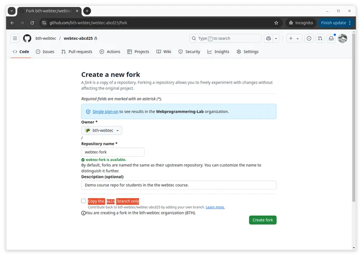Click the address bar URL
This screenshot has height=257, width=362.
tap(88, 23)
